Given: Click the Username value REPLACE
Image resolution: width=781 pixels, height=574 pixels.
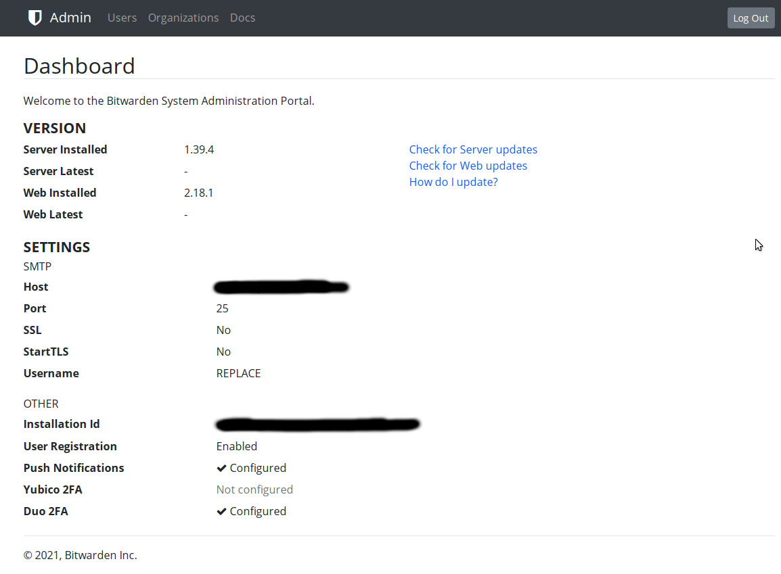Looking at the screenshot, I should point(239,374).
